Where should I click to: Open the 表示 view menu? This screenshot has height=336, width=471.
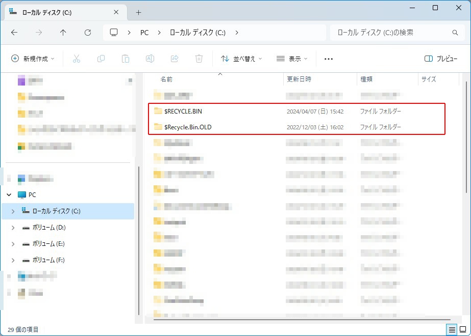[x=292, y=59]
